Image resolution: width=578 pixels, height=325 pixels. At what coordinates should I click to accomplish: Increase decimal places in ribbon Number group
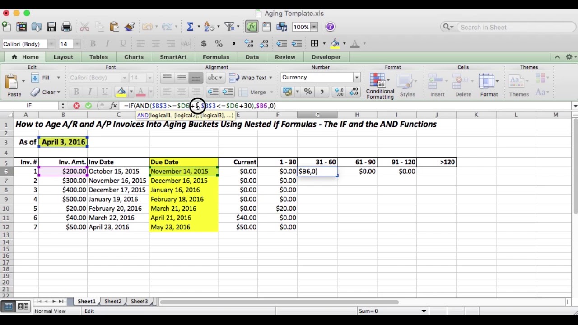tap(339, 92)
